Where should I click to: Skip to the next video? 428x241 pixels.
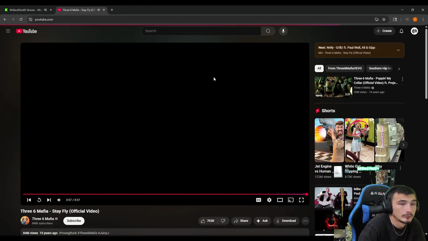49,200
